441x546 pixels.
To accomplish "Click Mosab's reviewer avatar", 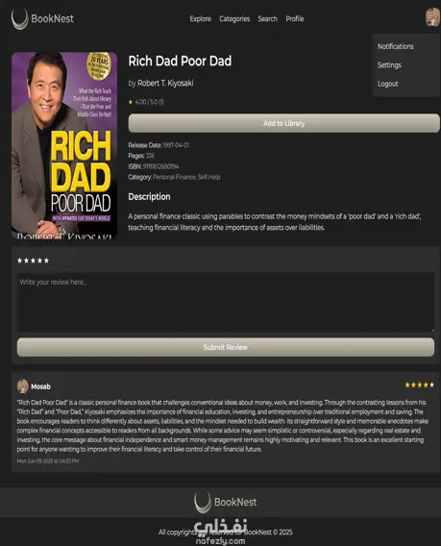I will [23, 386].
